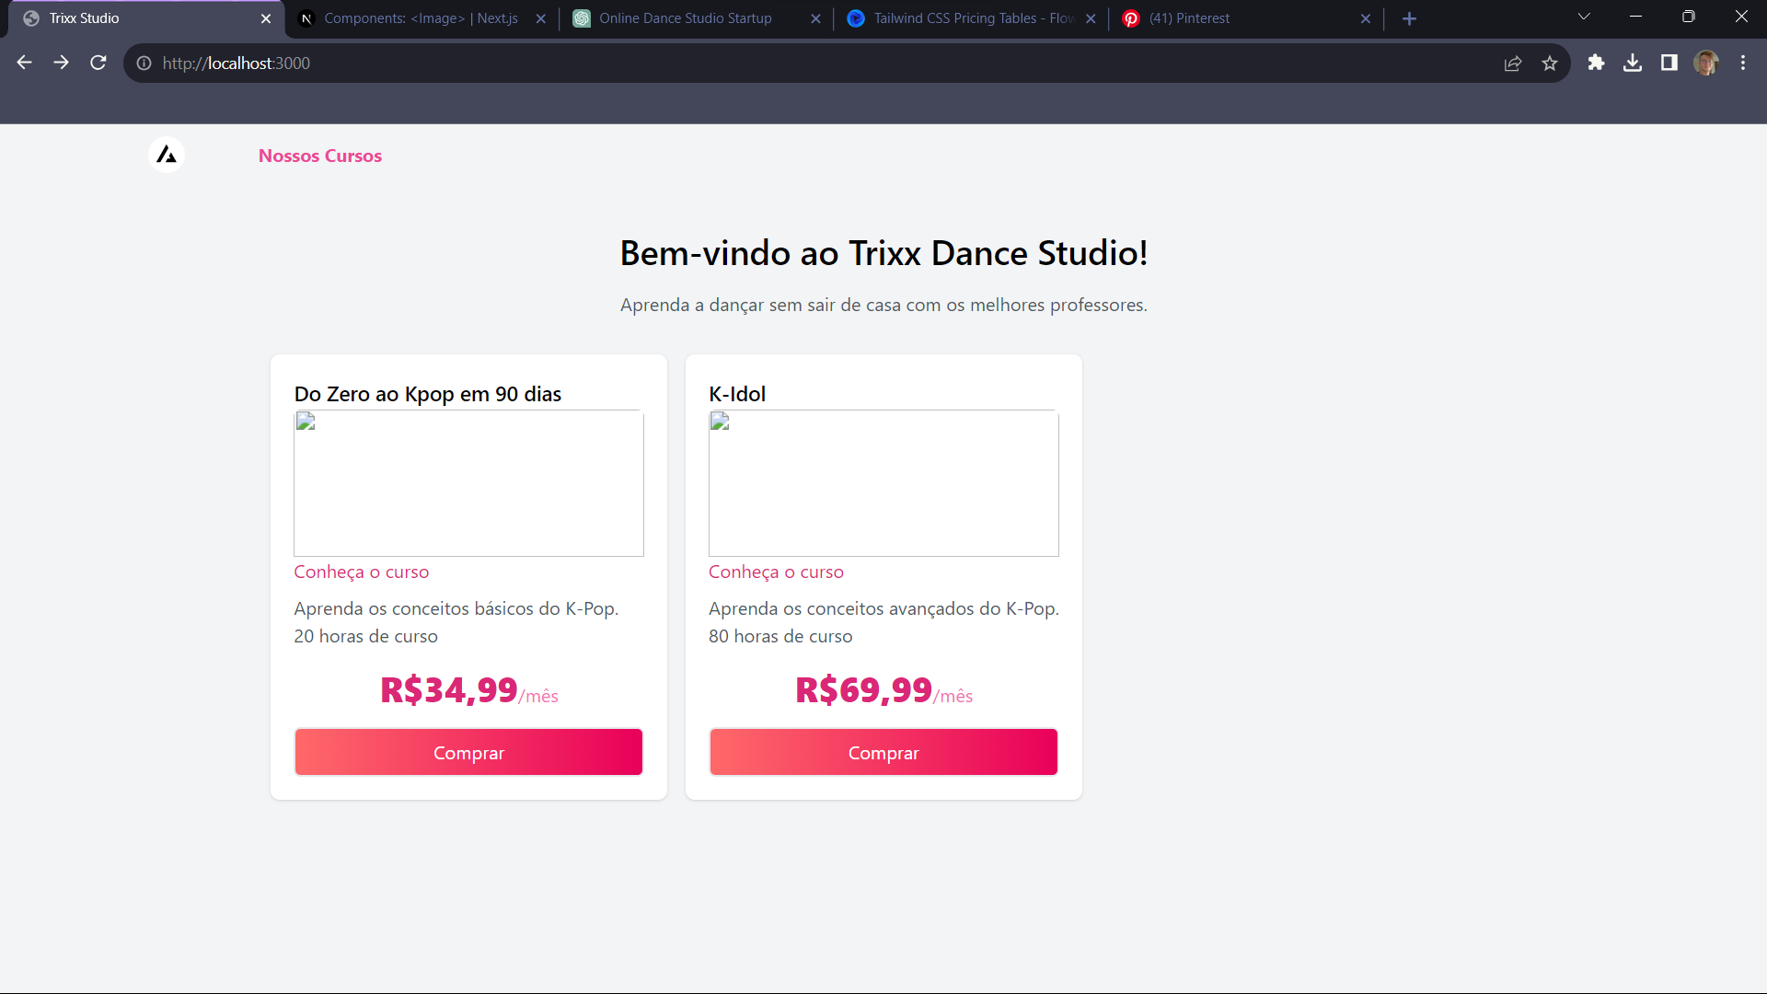Click Comprar for Do Zero ao Kpop

pyautogui.click(x=468, y=752)
